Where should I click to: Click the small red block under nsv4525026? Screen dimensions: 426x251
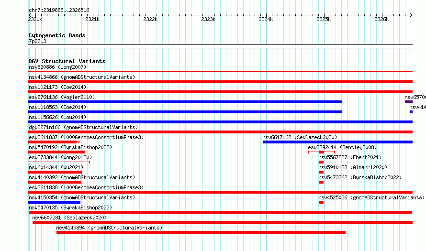[x=321, y=202]
